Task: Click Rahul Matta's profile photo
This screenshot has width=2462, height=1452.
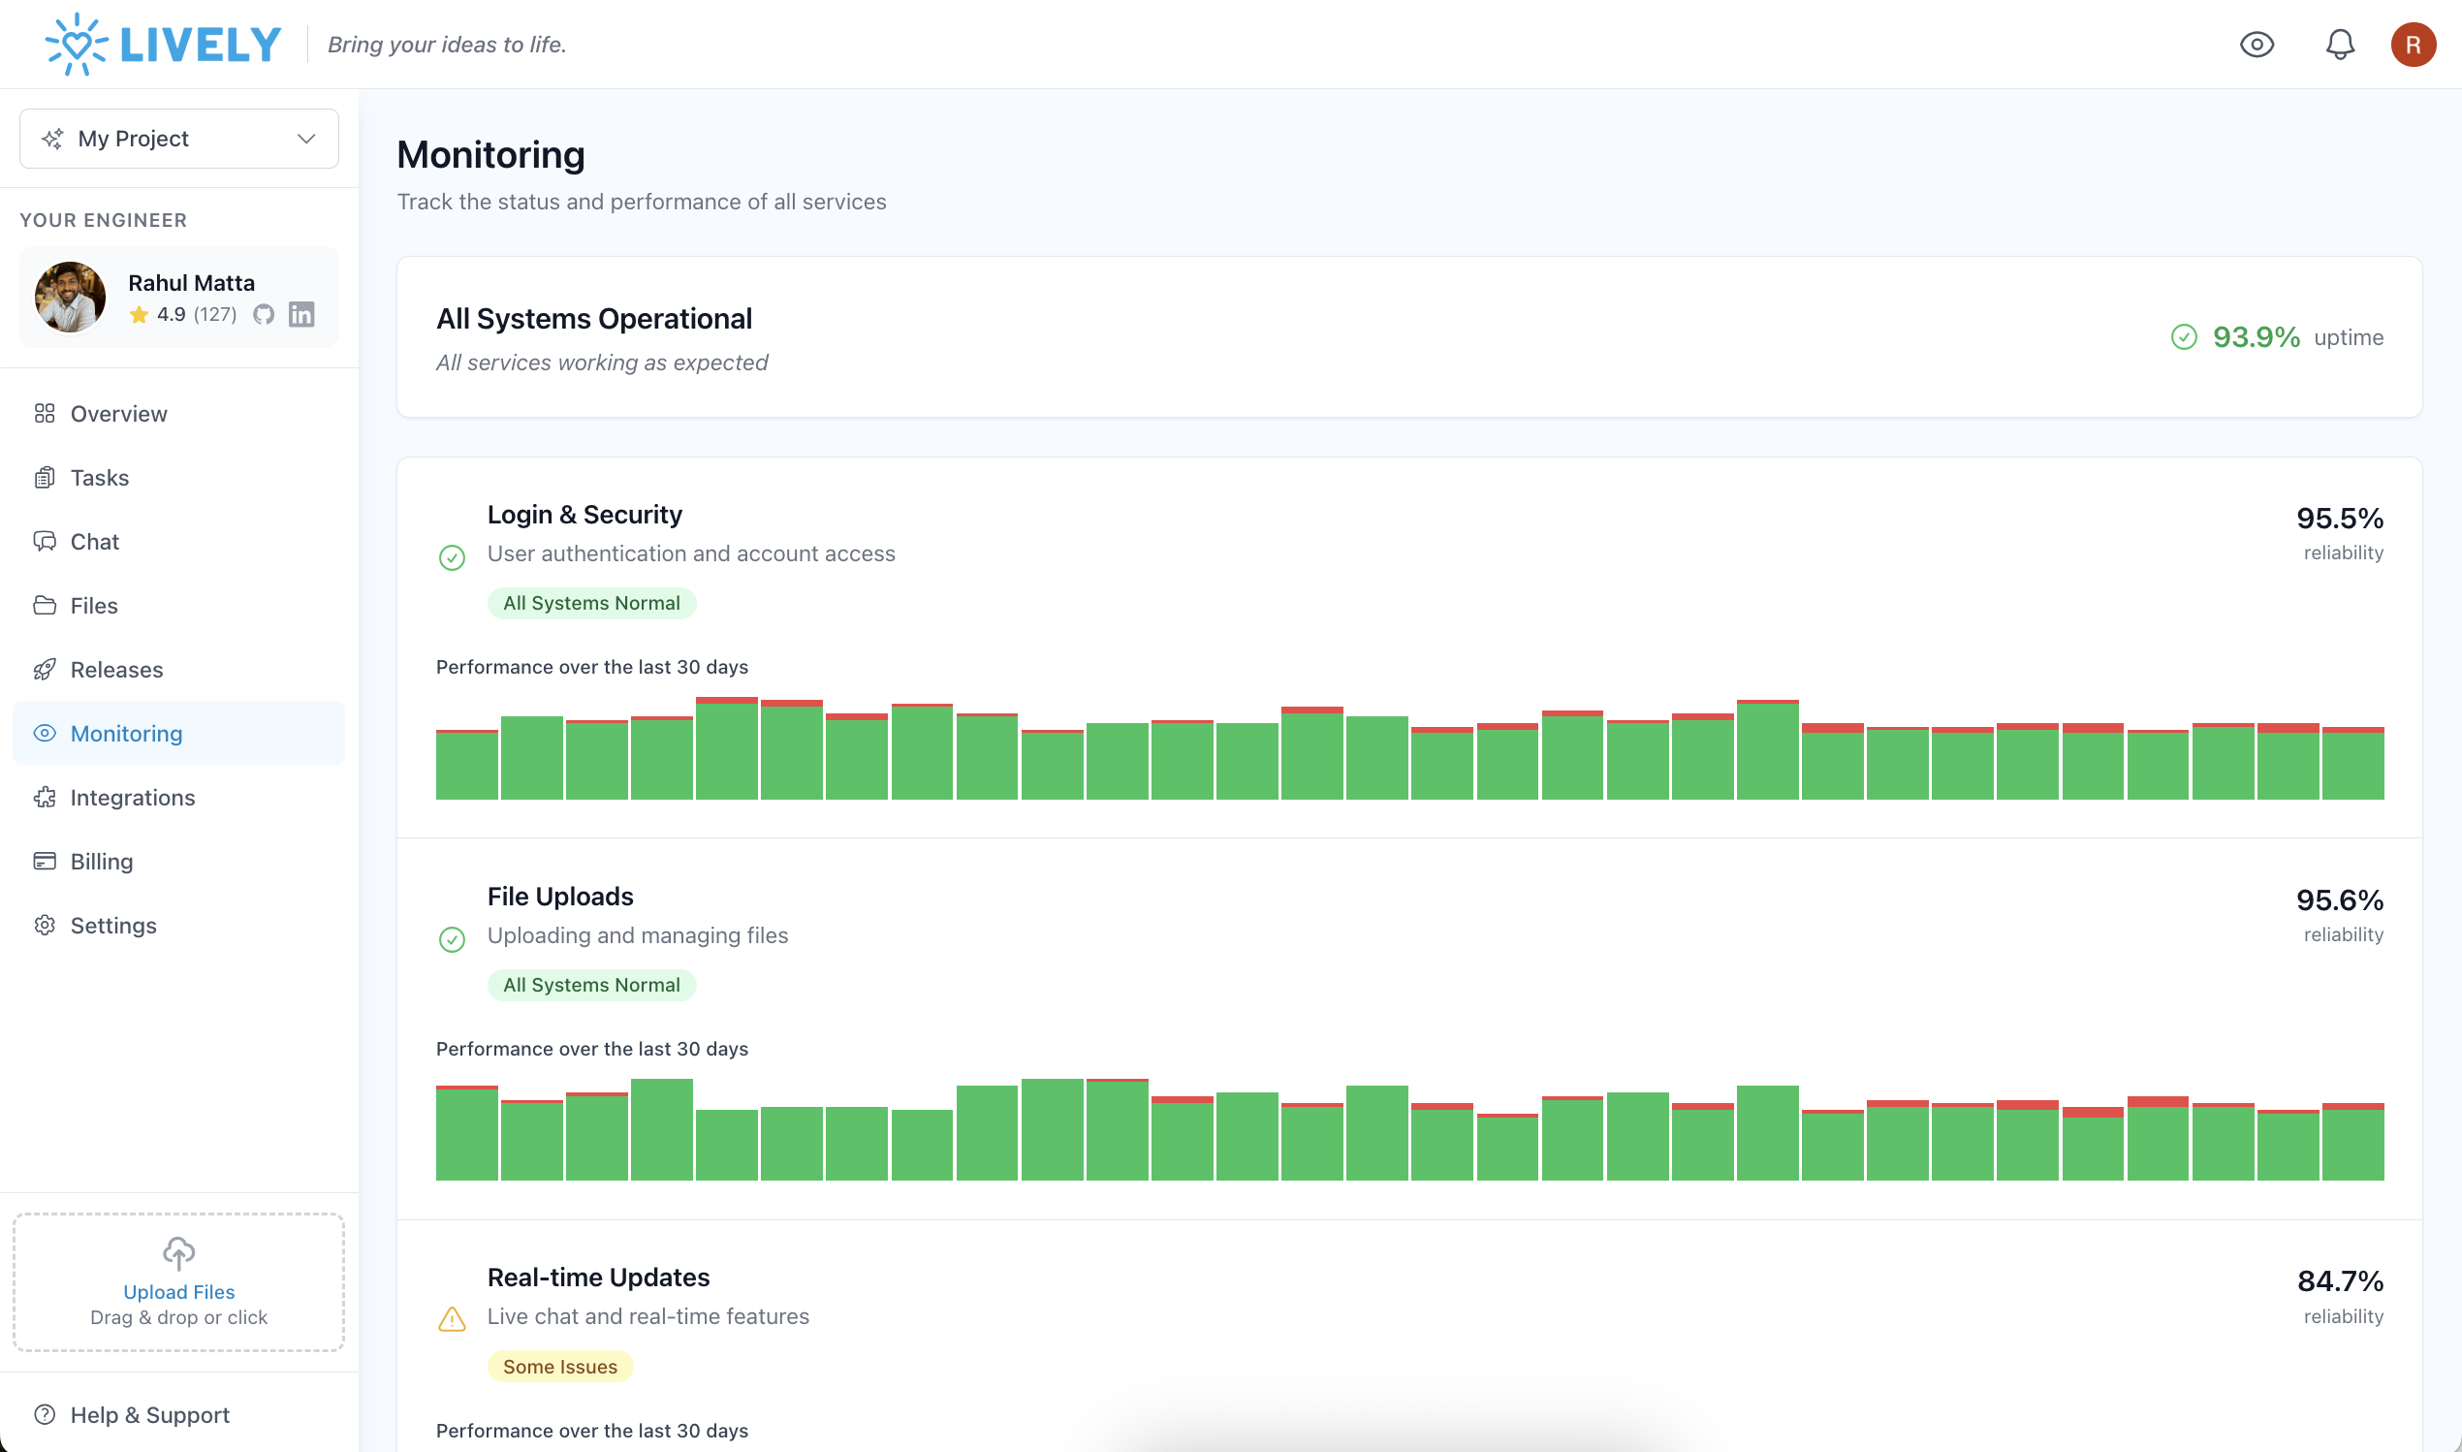Action: coord(71,297)
